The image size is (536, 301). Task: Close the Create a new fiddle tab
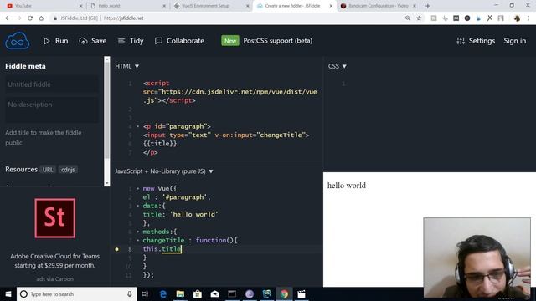tap(331, 6)
